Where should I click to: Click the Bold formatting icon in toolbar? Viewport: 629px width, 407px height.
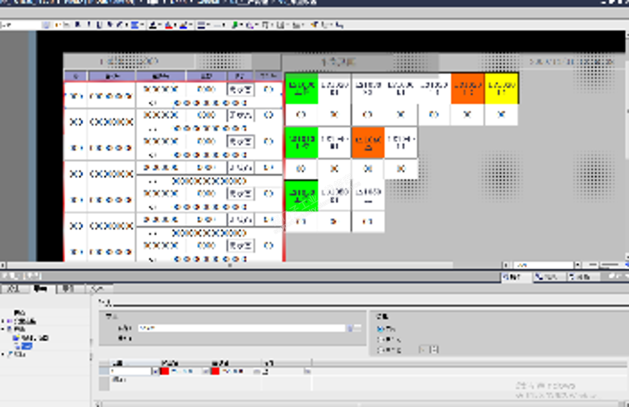pyautogui.click(x=77, y=25)
